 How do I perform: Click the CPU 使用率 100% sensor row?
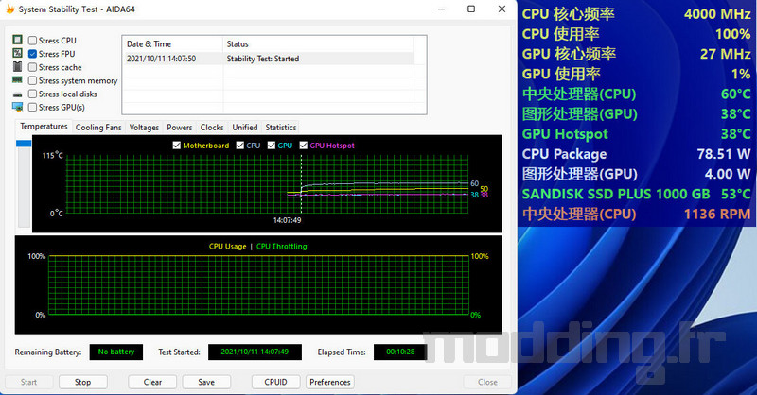coord(636,34)
